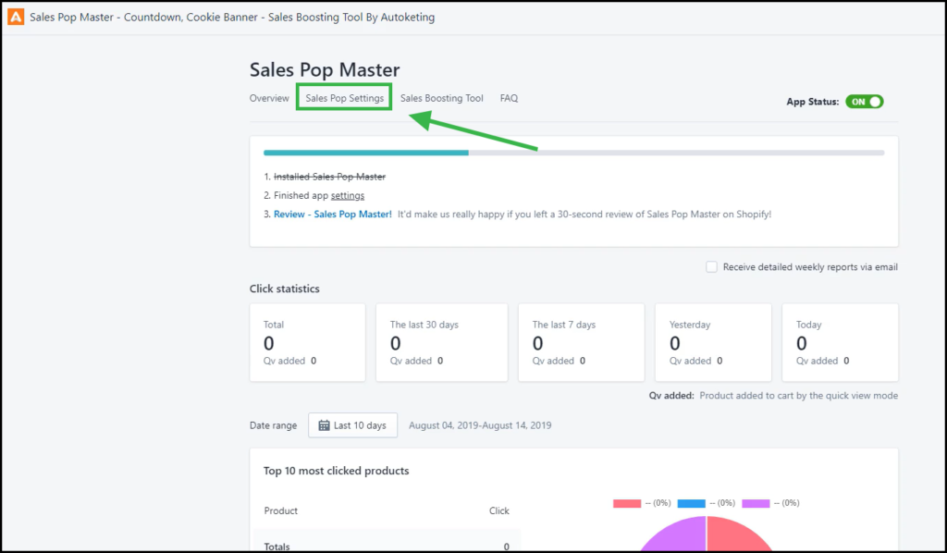Click the August 04, 2019-August 14, 2019 text

coord(480,425)
